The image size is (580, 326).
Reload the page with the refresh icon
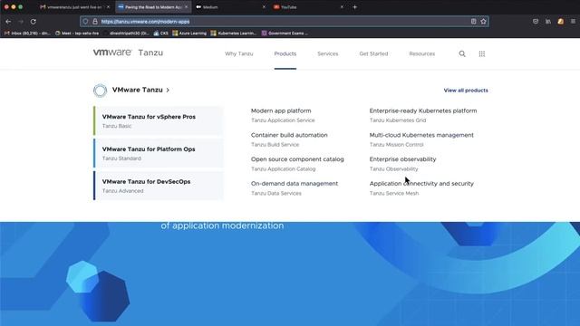click(33, 22)
